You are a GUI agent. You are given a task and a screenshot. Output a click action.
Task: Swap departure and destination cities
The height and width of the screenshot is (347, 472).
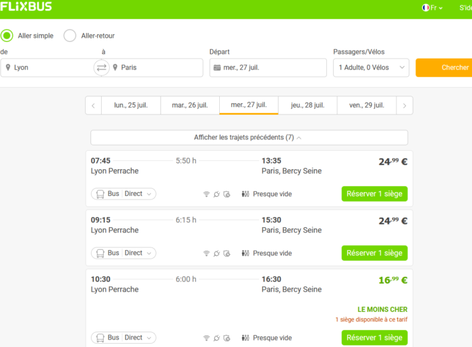(x=101, y=67)
